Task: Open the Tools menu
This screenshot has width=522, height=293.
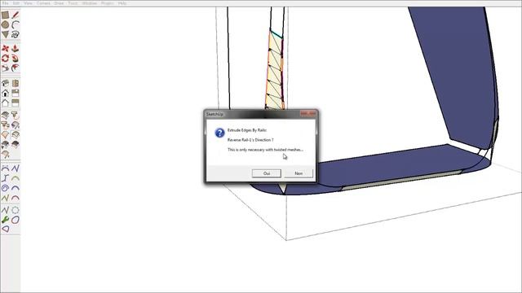Action: (73, 3)
